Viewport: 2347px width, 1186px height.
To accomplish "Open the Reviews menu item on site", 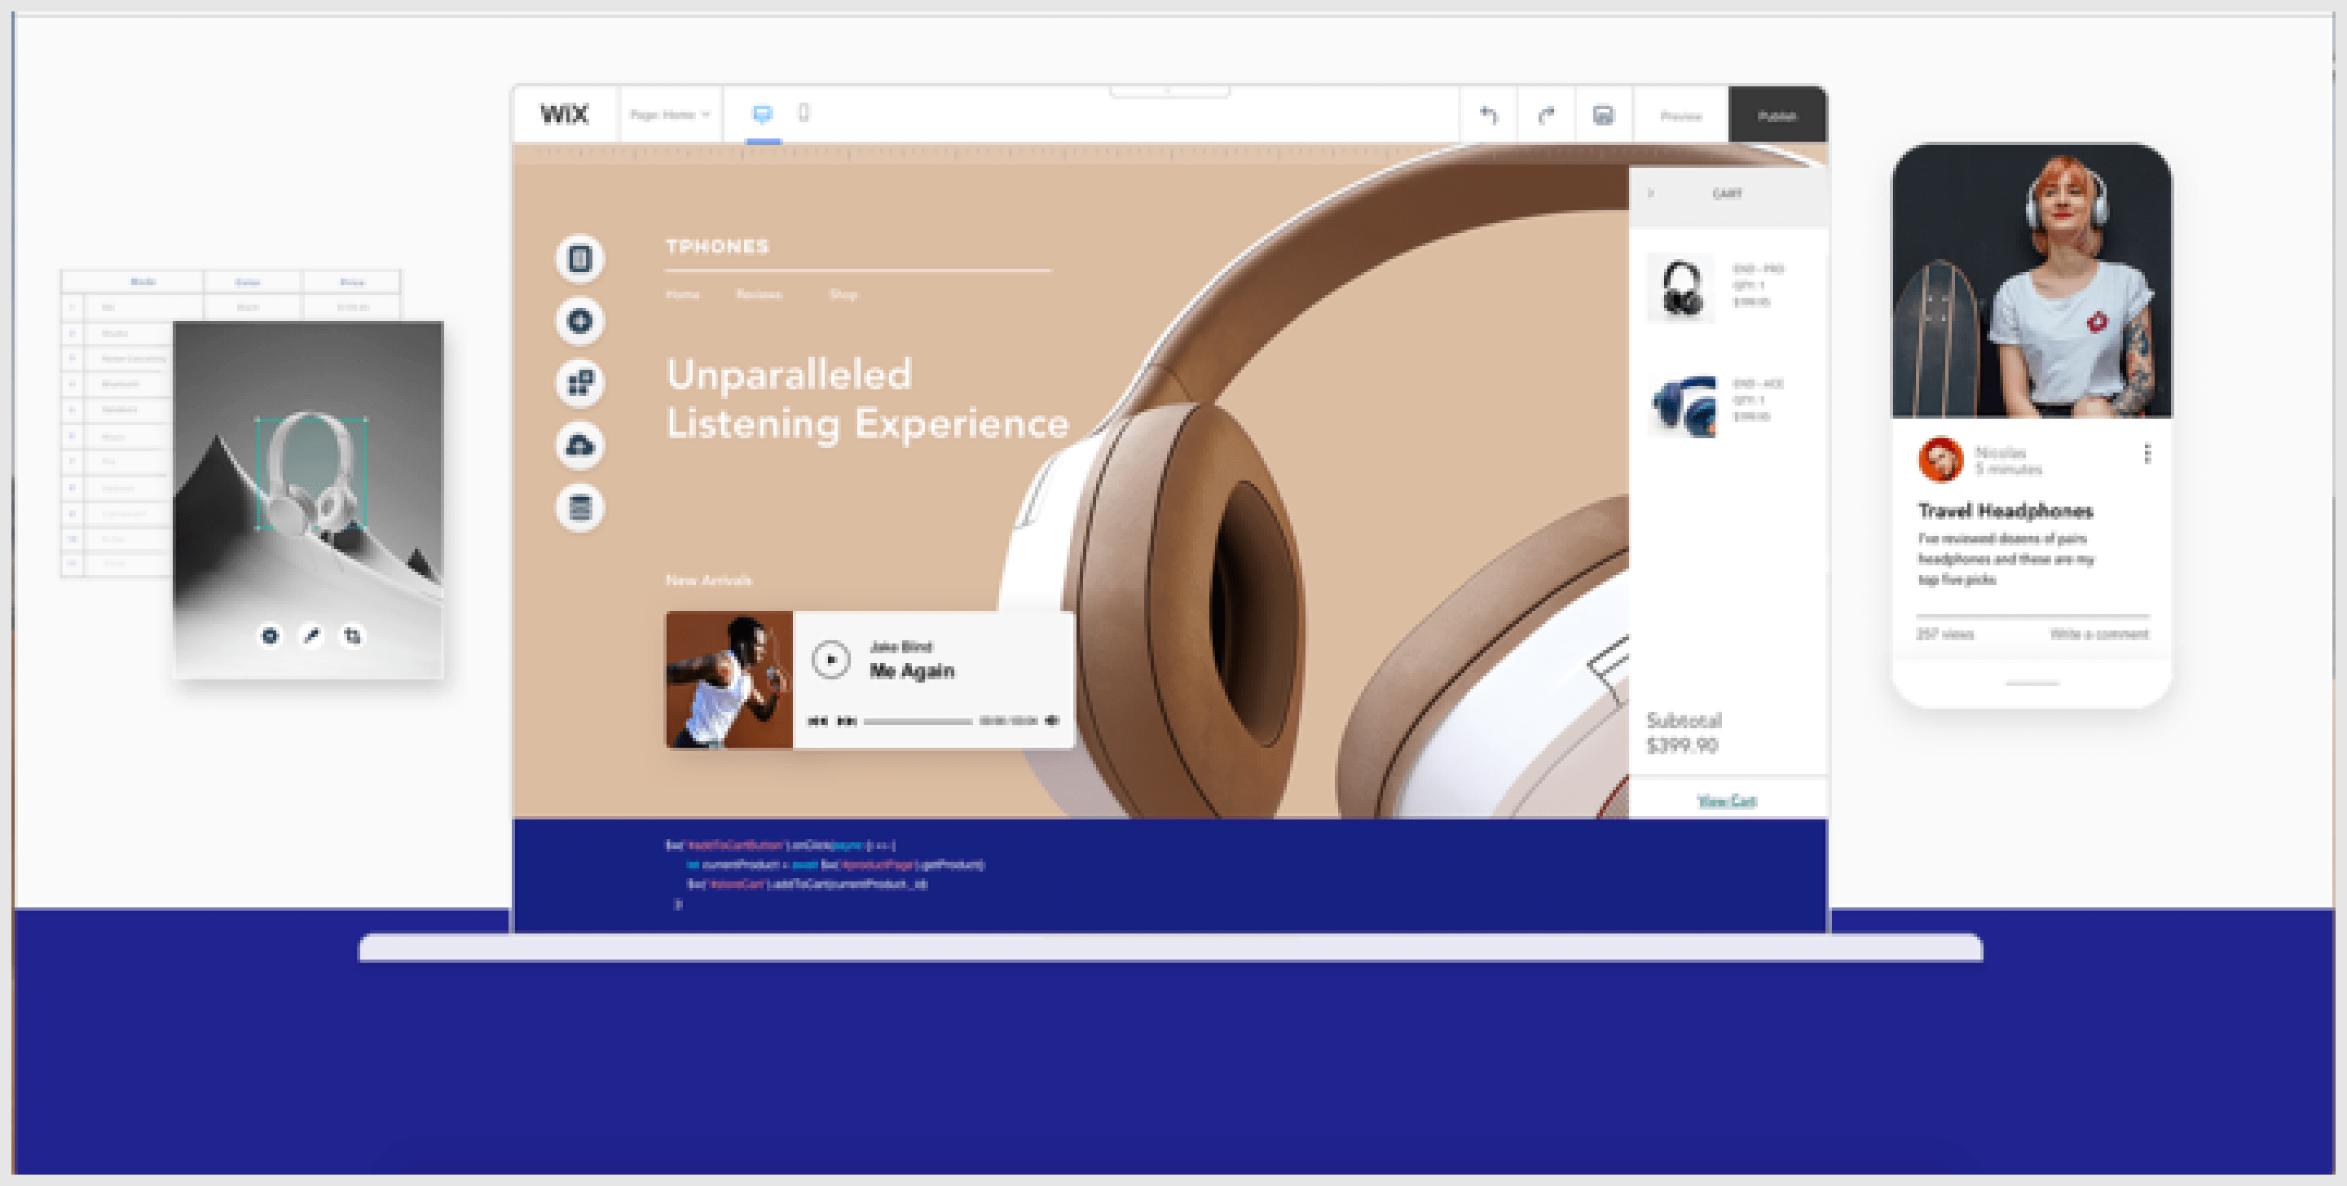I will [x=759, y=294].
